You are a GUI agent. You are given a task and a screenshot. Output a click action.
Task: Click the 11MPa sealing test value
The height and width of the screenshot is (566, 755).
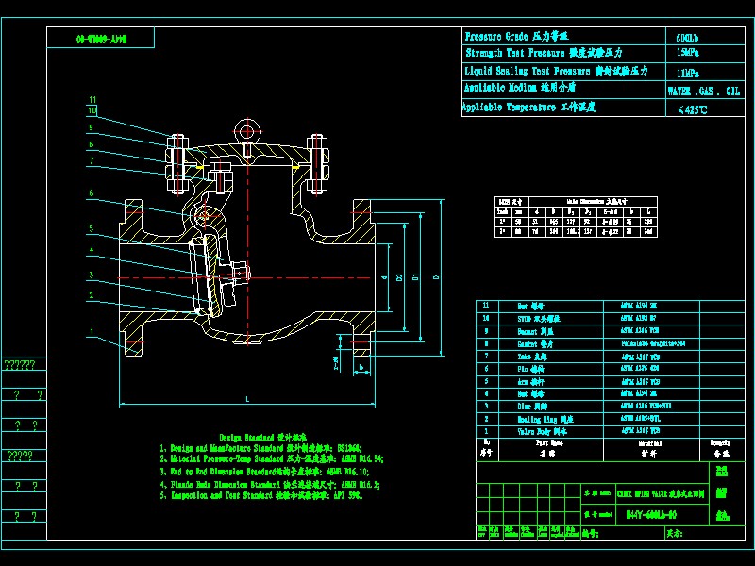(688, 74)
